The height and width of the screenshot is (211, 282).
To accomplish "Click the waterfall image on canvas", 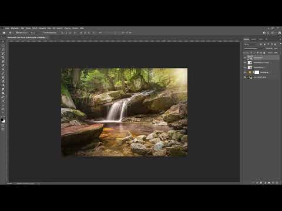I will tap(125, 113).
